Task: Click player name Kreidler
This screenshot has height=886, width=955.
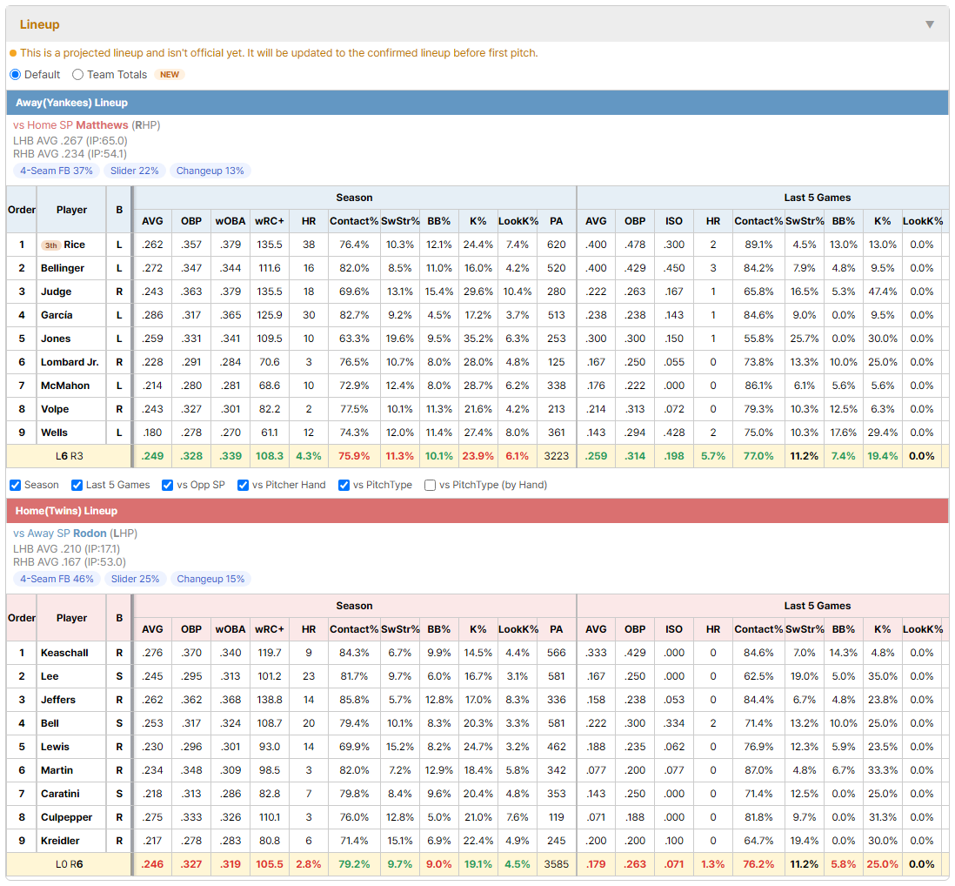Action: 60,841
